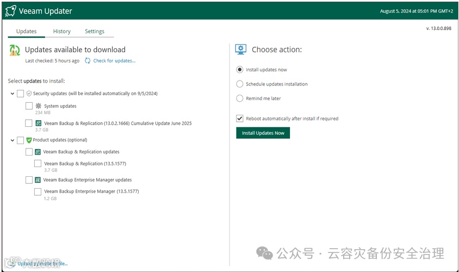
Task: Tick the Product updates (optional) checkbox
Action: 20,140
